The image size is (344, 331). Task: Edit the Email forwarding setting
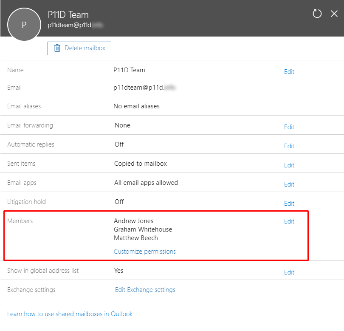tap(289, 127)
